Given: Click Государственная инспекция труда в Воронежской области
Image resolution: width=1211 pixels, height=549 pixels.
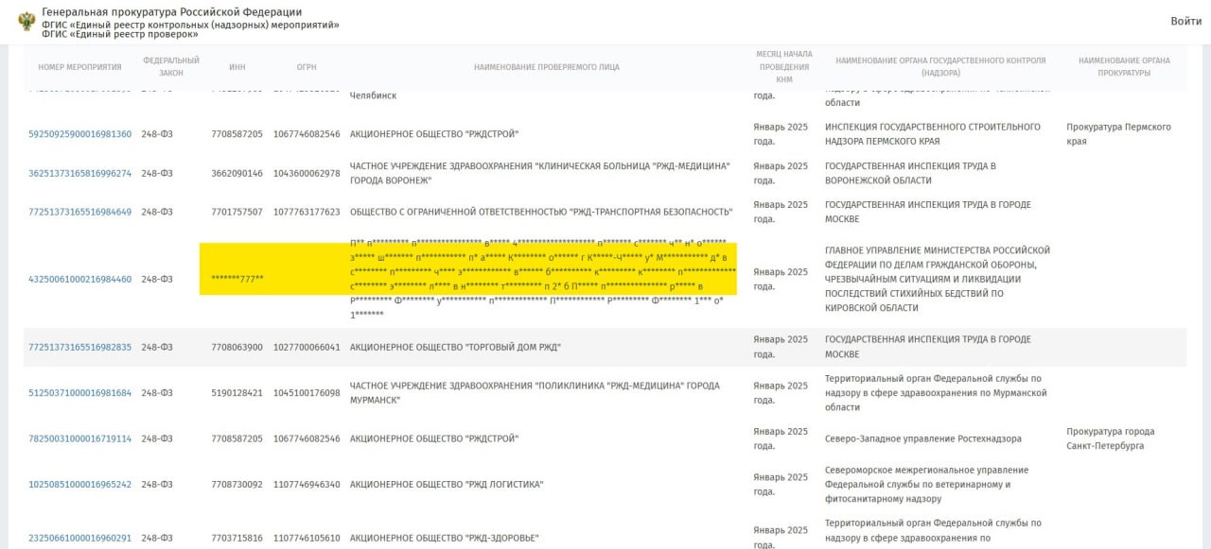Looking at the screenshot, I should (x=910, y=173).
